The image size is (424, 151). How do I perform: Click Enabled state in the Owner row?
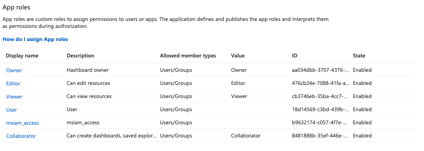[x=362, y=70]
